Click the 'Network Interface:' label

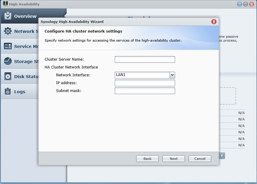point(73,75)
